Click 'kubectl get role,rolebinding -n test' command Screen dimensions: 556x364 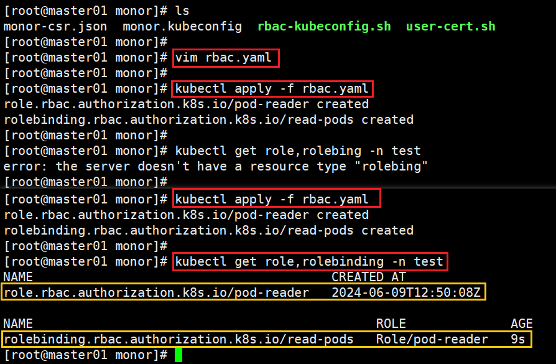coord(309,262)
